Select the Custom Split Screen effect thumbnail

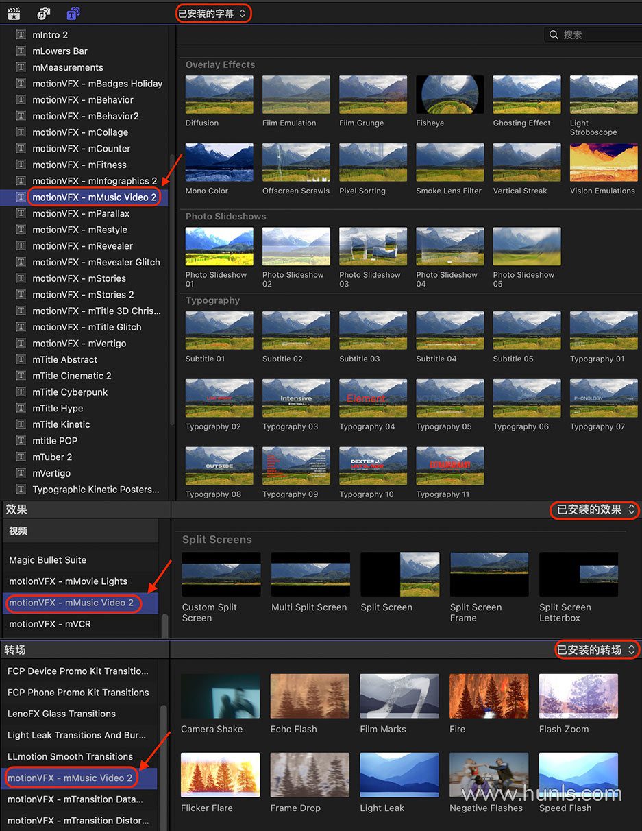(221, 574)
